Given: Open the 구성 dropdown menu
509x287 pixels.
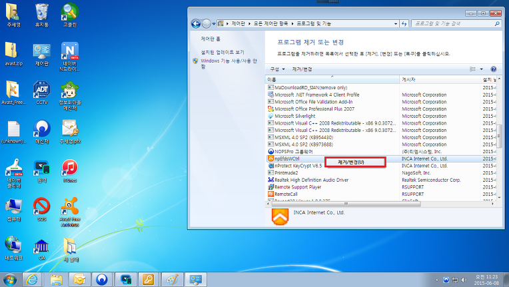Looking at the screenshot, I should click(278, 69).
